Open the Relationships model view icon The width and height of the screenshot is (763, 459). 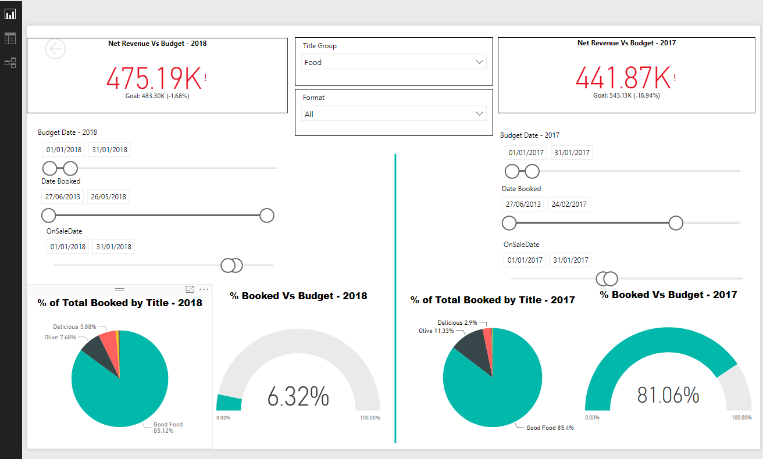tap(10, 63)
